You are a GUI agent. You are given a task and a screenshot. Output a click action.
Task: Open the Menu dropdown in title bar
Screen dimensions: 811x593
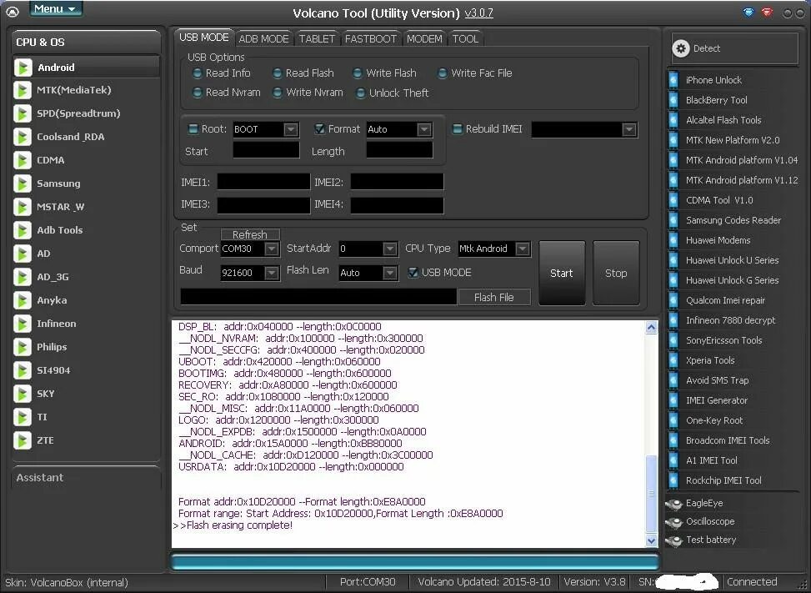pyautogui.click(x=56, y=9)
